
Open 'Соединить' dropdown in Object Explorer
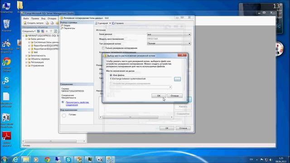pos(29,31)
